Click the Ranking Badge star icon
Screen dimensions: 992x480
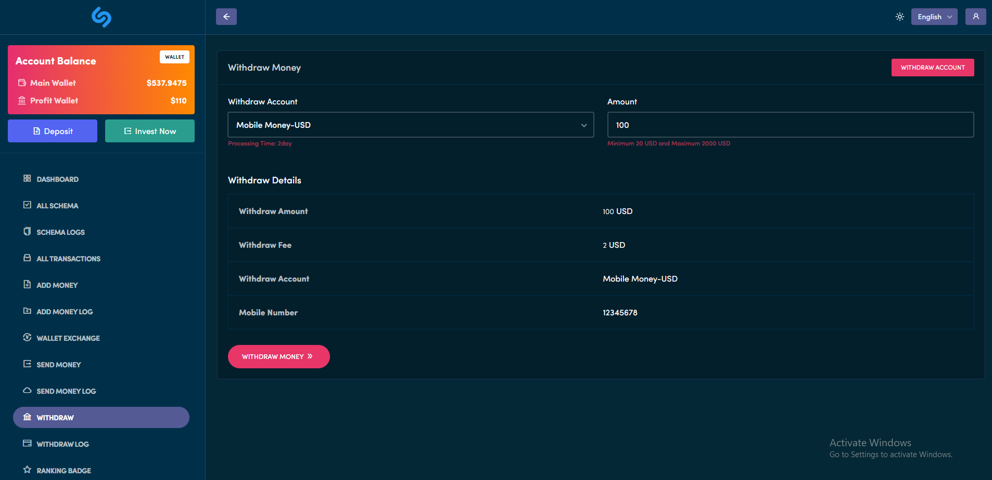tap(27, 470)
